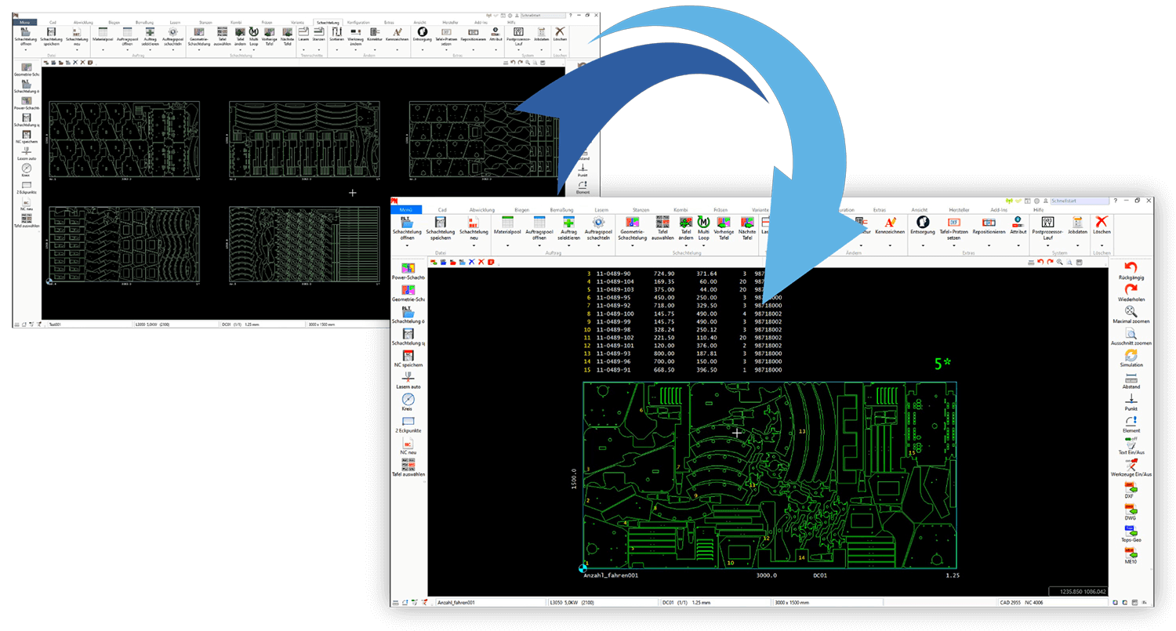Open Schachtelung öffnen in front window ribbon
Screen dimensions: 1176x631
(406, 228)
